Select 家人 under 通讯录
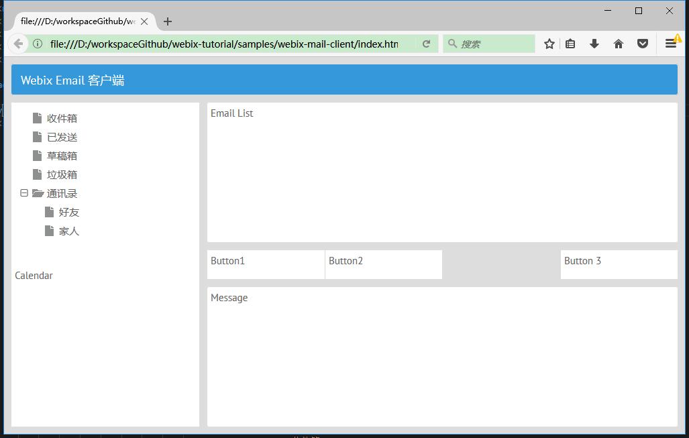The image size is (689, 438). pyautogui.click(x=69, y=231)
